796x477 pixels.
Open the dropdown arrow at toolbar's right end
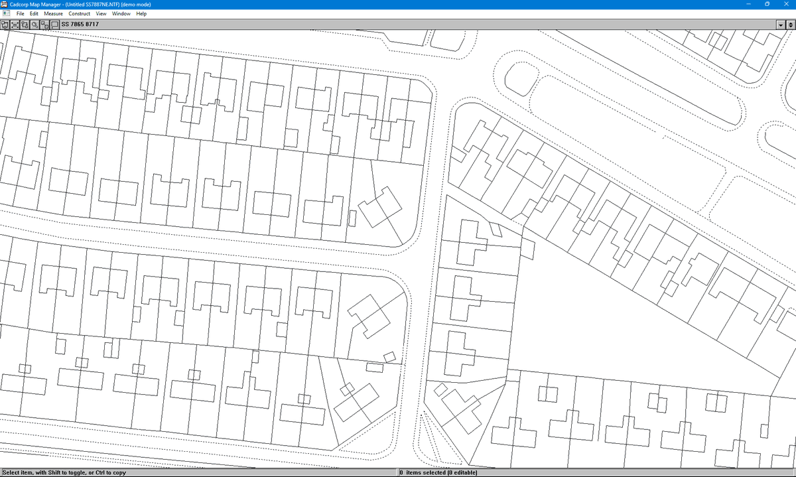tap(781, 25)
